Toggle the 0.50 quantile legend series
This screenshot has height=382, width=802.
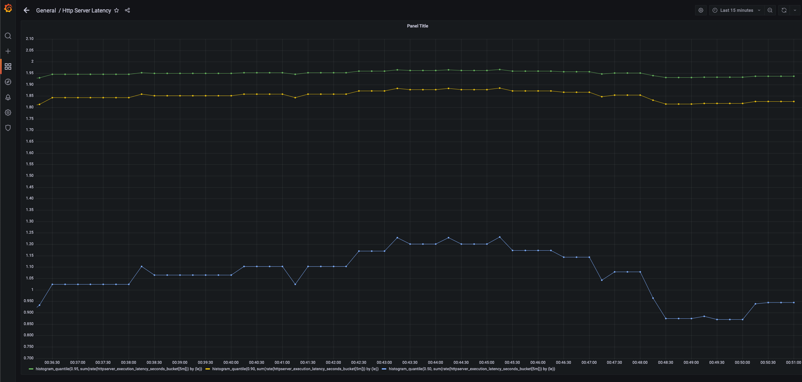pos(472,369)
